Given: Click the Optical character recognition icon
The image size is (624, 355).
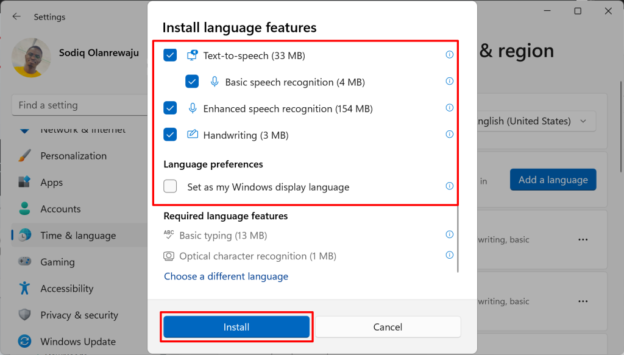Looking at the screenshot, I should tap(169, 256).
